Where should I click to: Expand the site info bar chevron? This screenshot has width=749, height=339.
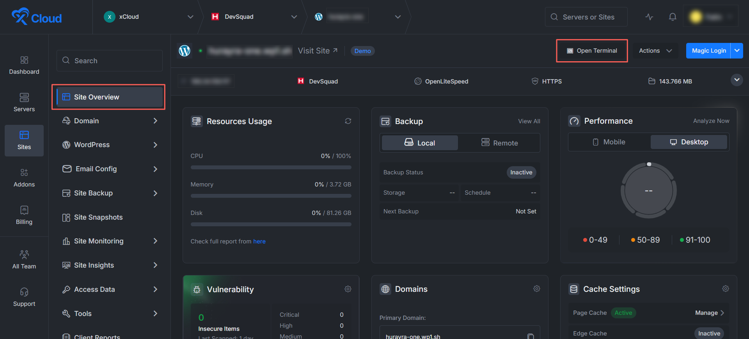[737, 80]
